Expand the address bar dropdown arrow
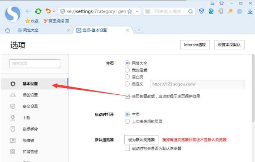Viewport: 255px width, 162px height. click(137, 11)
